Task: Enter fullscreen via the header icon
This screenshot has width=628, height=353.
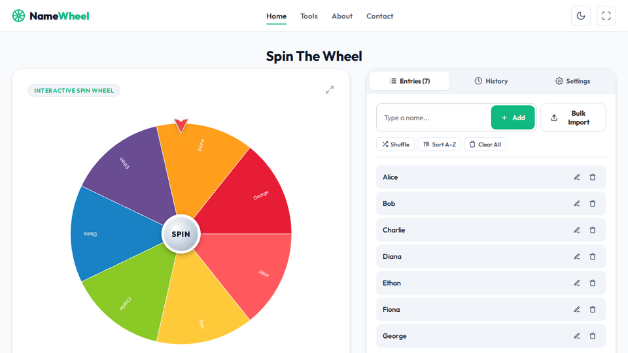Action: [606, 16]
